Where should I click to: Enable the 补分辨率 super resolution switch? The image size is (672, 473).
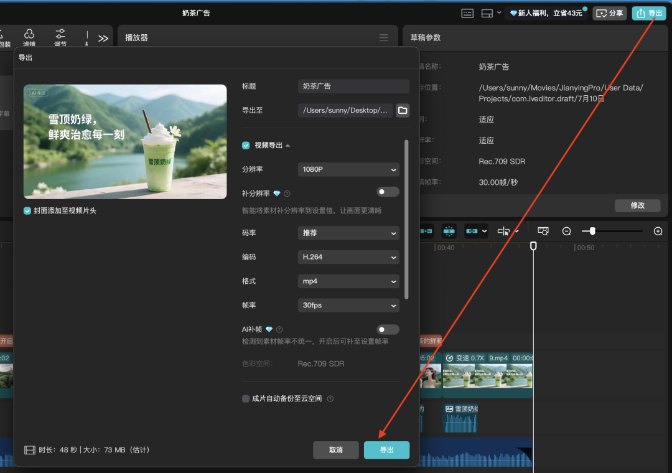(388, 192)
